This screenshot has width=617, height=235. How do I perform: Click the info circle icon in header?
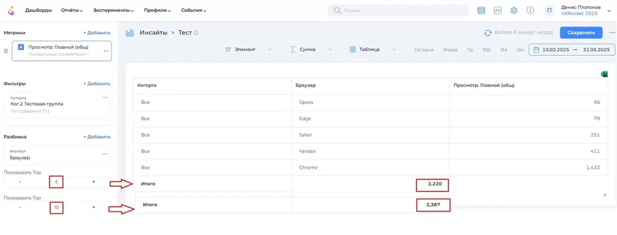click(530, 10)
